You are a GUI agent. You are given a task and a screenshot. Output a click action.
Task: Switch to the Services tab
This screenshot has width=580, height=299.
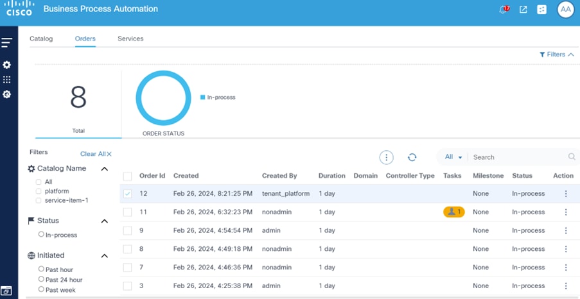(130, 38)
